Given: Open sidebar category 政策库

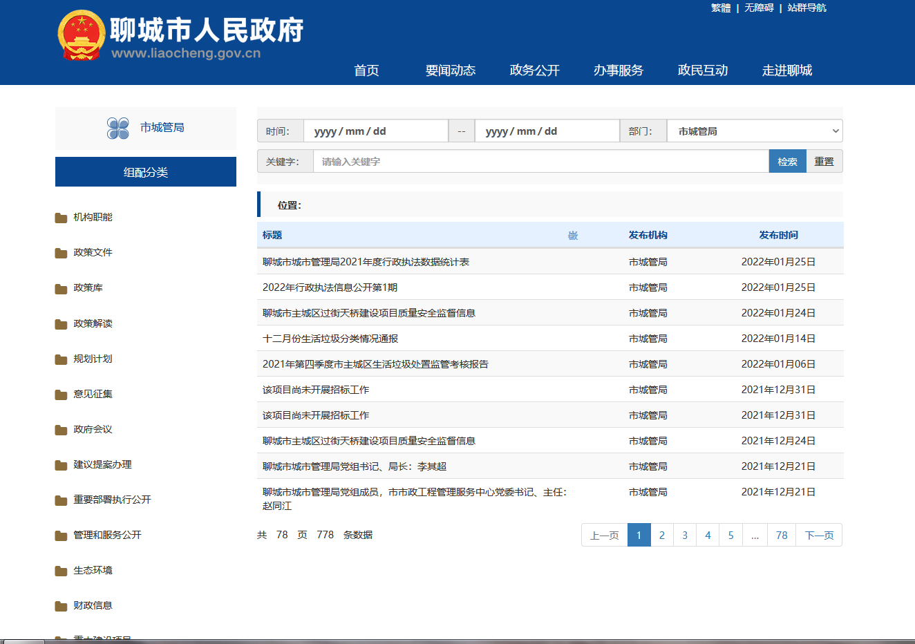Looking at the screenshot, I should [88, 287].
